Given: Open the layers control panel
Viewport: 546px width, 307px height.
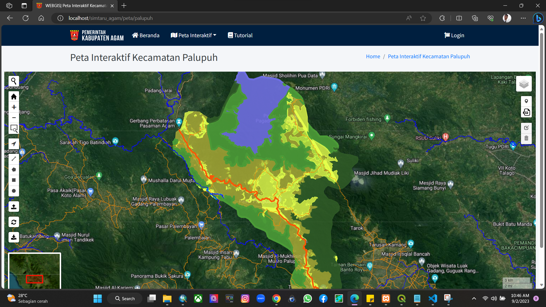Looking at the screenshot, I should (x=524, y=84).
